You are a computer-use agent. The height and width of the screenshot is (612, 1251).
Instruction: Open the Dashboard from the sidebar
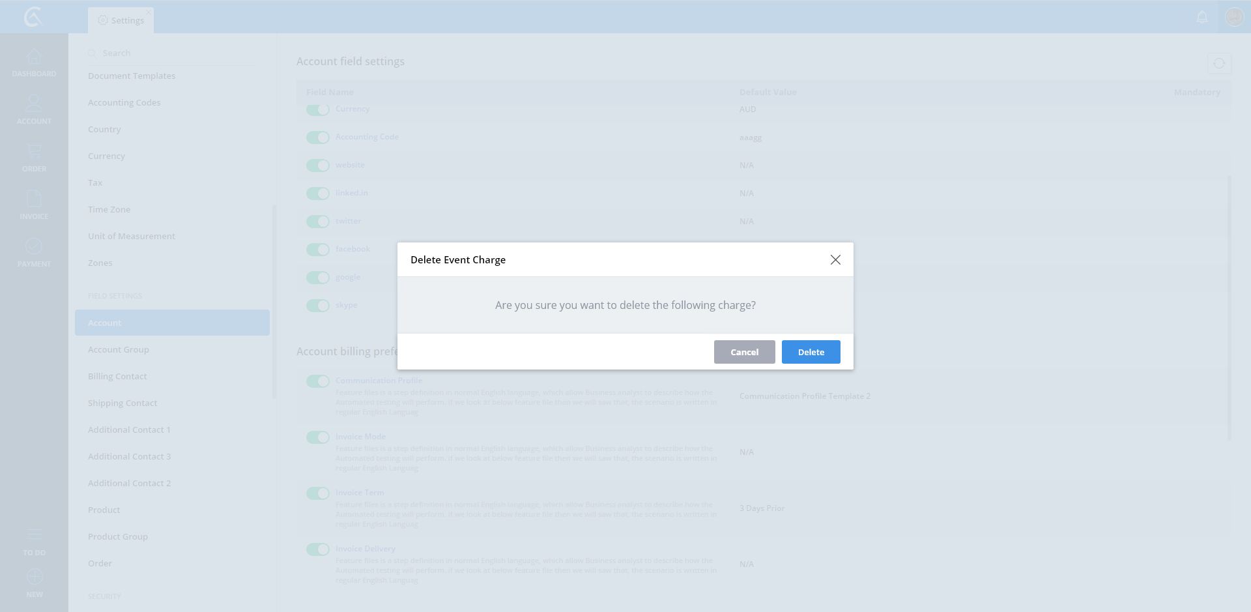pyautogui.click(x=34, y=63)
